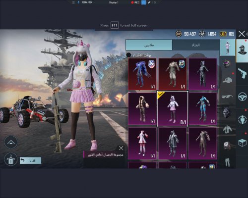Dismiss the unicorn set name popup
Screen dimensions: 248x198
tap(121, 148)
